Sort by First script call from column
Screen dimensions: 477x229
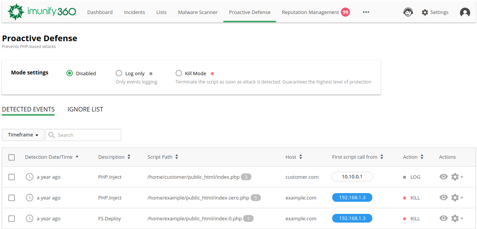click(358, 157)
